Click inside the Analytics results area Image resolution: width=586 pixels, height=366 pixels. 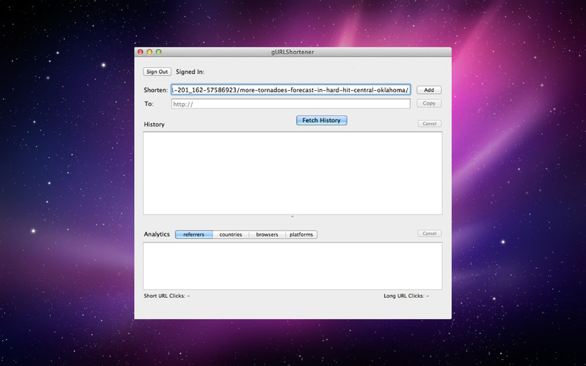click(x=292, y=266)
